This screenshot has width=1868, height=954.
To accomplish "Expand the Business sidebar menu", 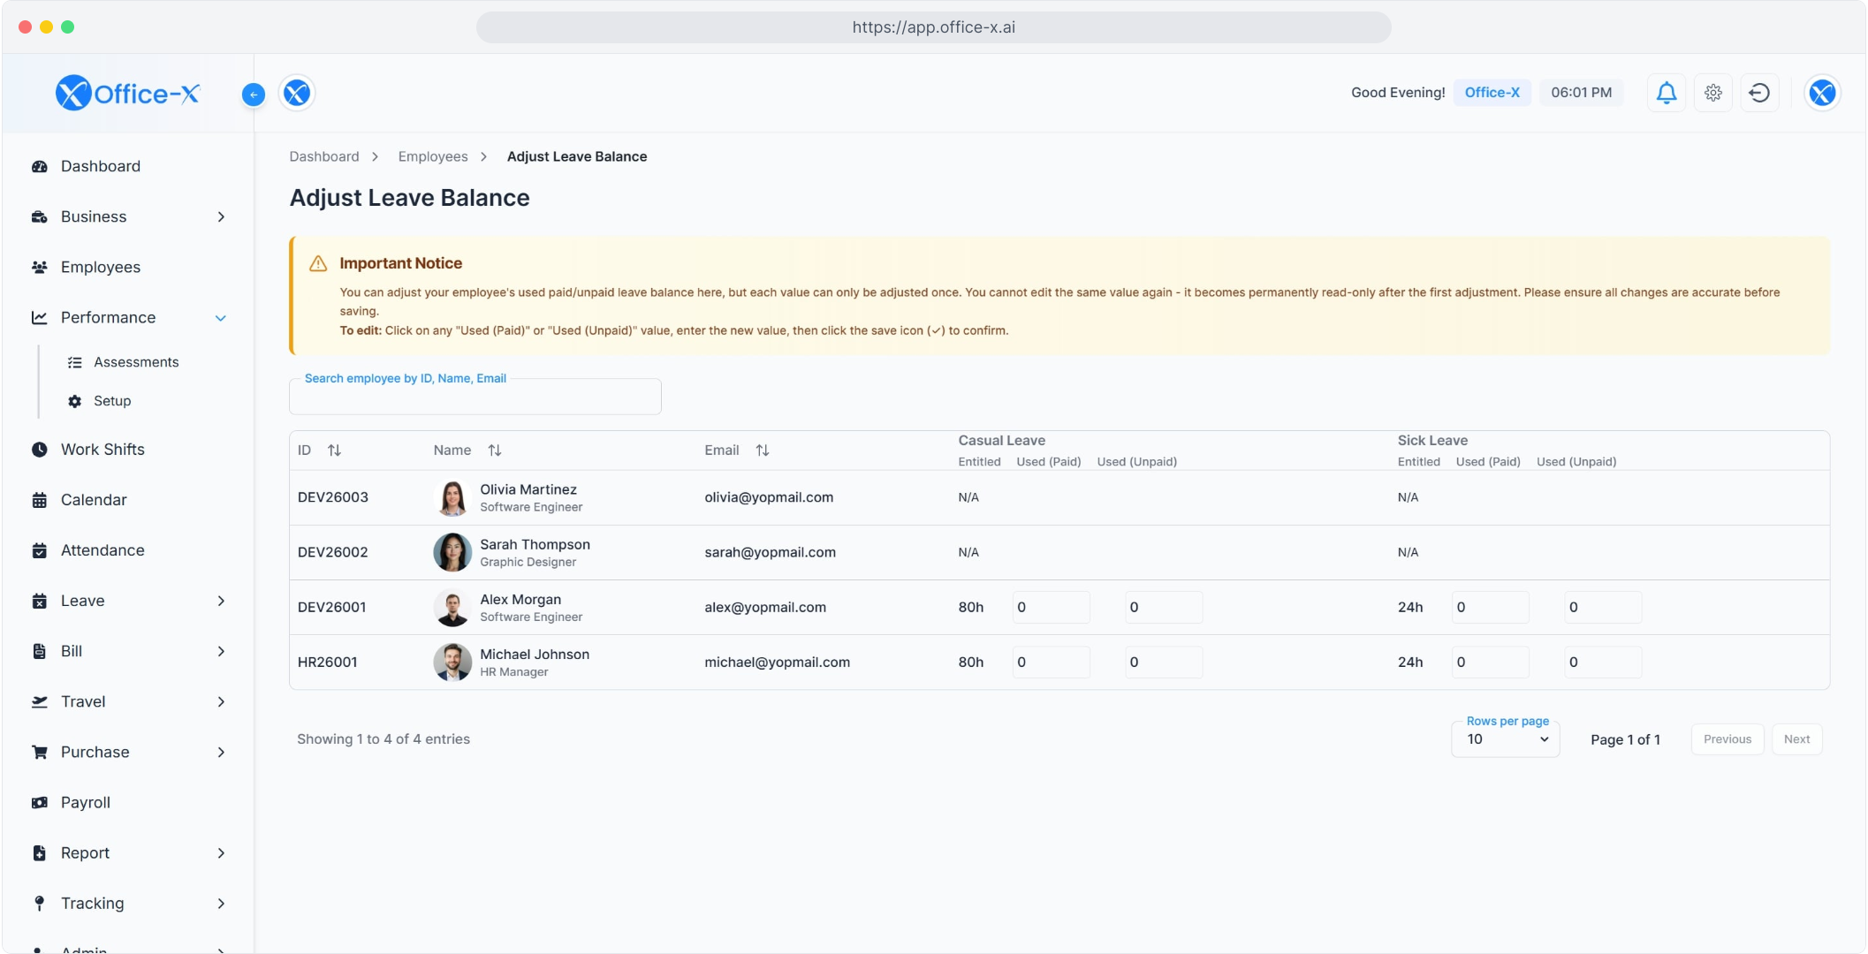I will tap(221, 217).
